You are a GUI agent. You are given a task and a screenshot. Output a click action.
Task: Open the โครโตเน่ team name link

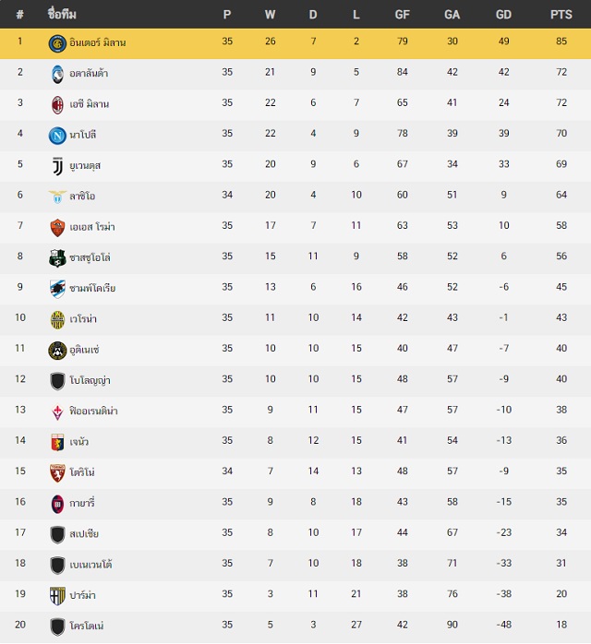[x=86, y=626]
